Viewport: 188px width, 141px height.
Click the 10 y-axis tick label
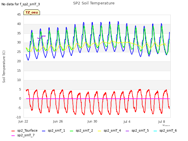(19, 80)
